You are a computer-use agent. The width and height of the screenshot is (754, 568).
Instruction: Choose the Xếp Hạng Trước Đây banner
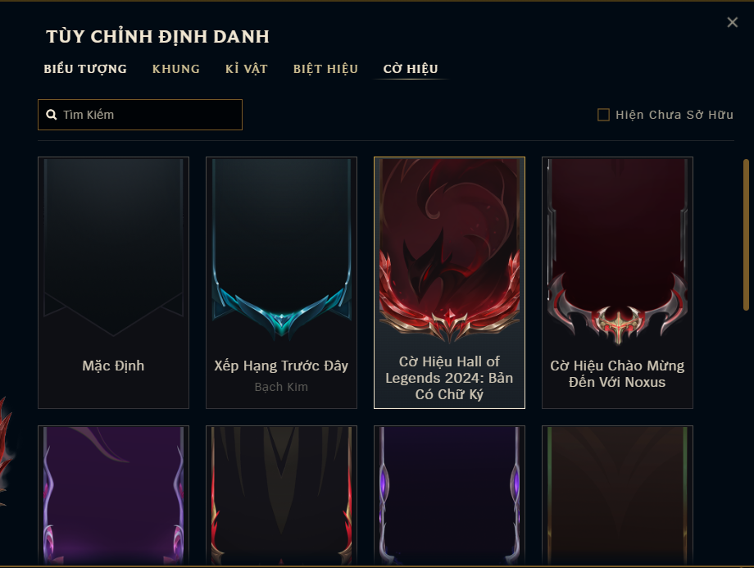pyautogui.click(x=281, y=283)
